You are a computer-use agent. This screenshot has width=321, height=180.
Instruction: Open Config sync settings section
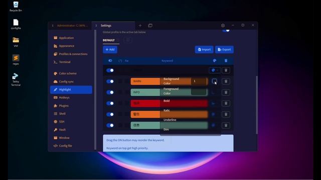pos(71,81)
